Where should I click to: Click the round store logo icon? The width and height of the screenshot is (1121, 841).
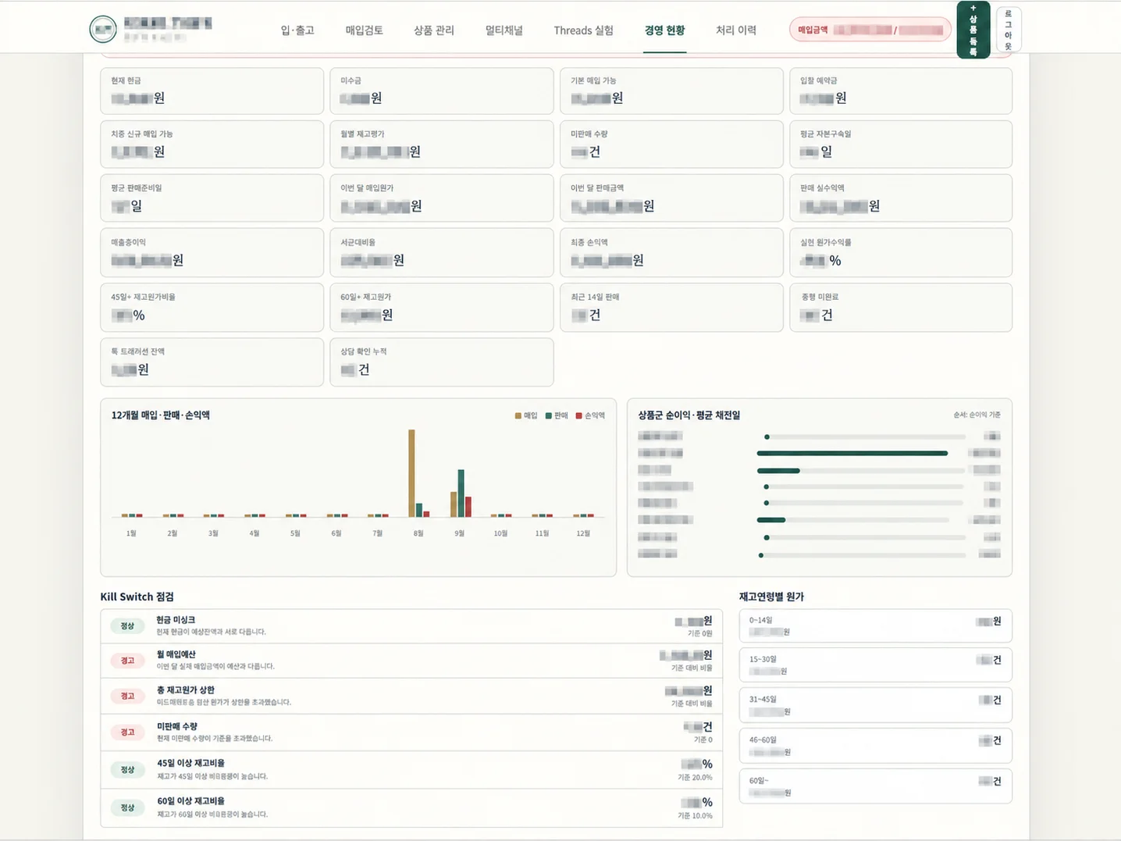coord(103,29)
